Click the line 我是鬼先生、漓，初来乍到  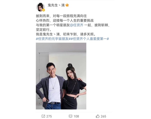click(66, 34)
